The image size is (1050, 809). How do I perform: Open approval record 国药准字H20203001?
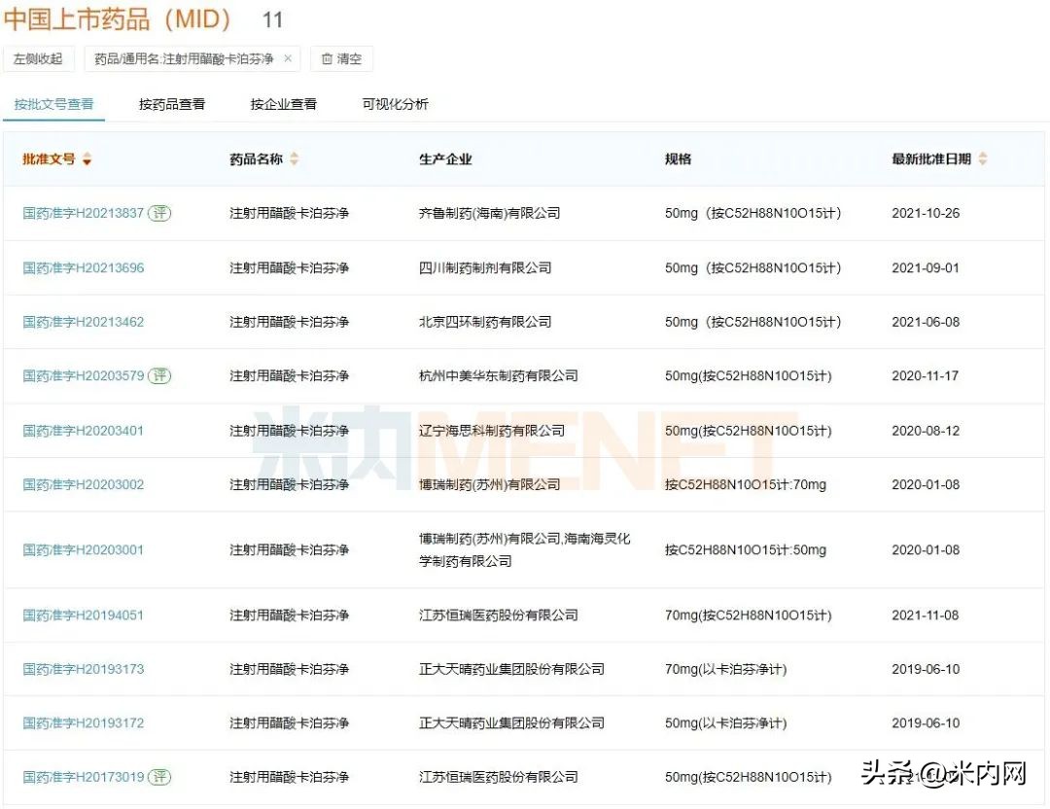(83, 549)
